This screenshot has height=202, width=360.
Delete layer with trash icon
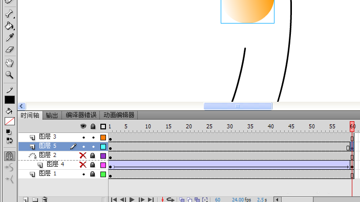point(45,199)
